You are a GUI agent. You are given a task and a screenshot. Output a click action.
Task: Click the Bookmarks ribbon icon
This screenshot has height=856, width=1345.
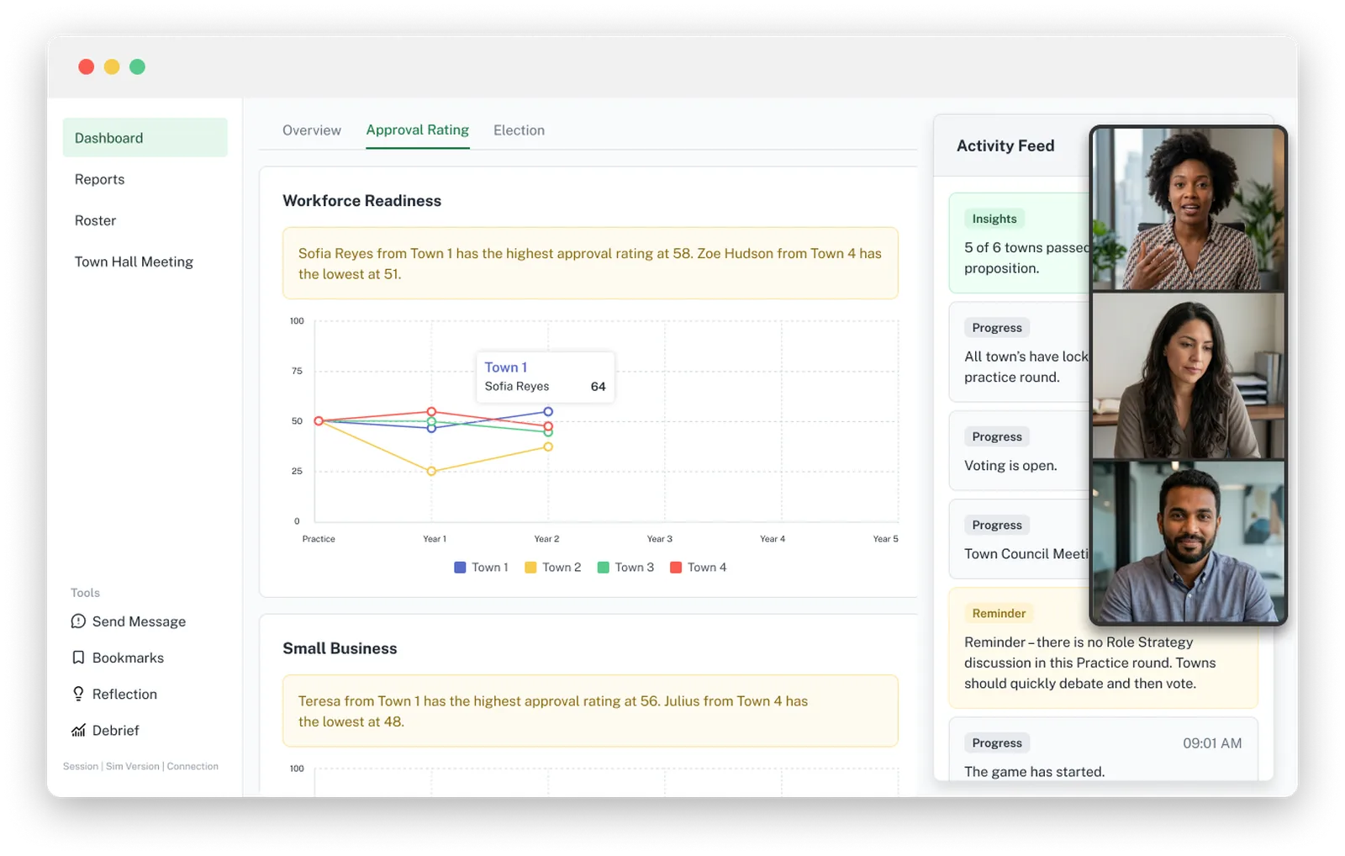[x=78, y=658]
